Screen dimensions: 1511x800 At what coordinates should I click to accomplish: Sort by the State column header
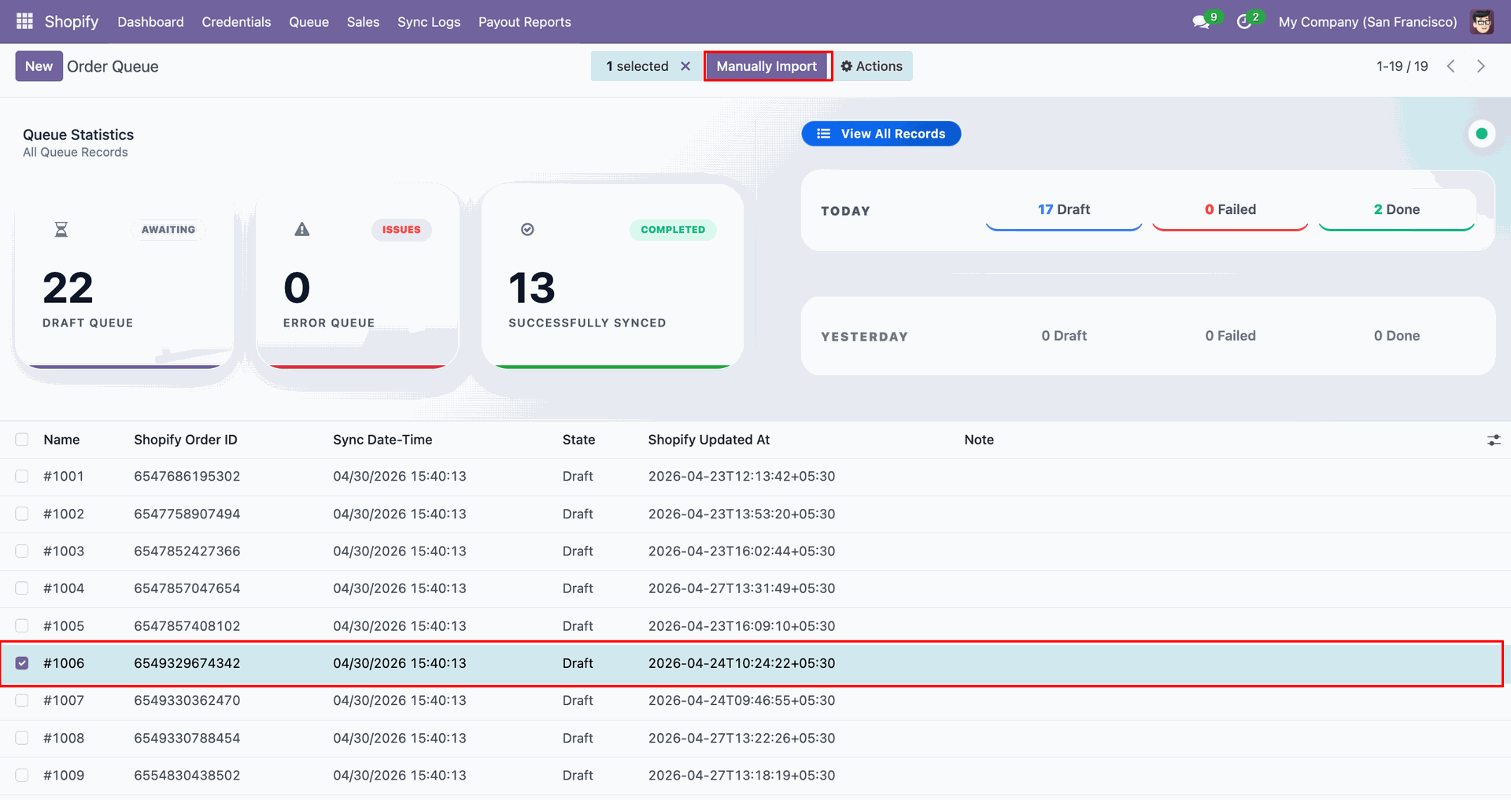pos(578,440)
